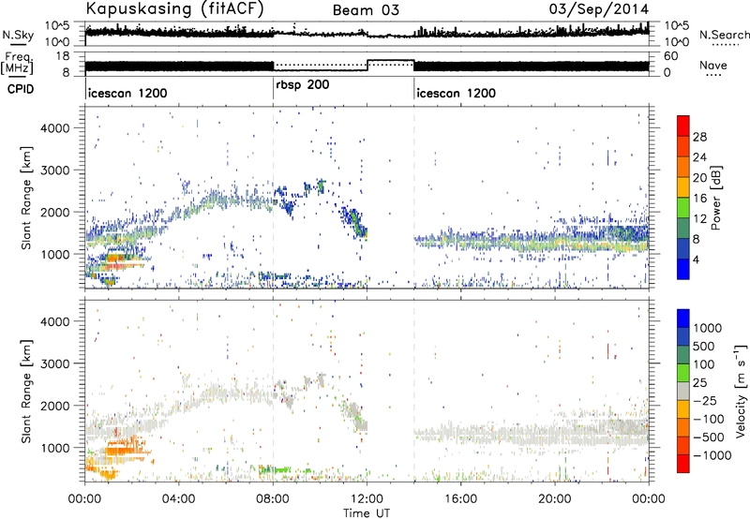Click the date '03/Sep/2014'
This screenshot has height=519, width=750.
[x=599, y=9]
